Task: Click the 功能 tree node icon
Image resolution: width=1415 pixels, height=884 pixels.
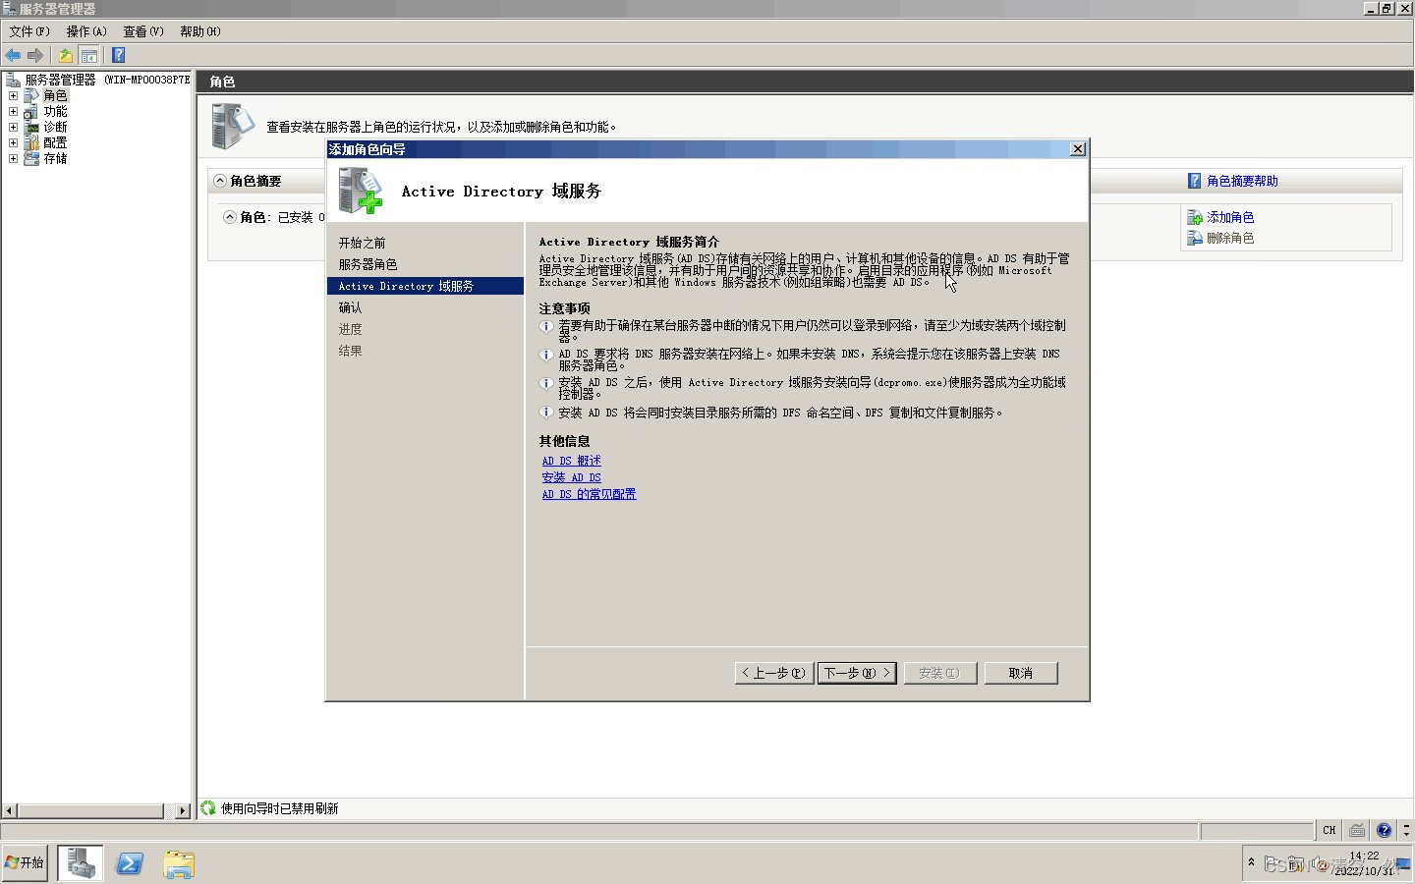Action: pos(31,111)
